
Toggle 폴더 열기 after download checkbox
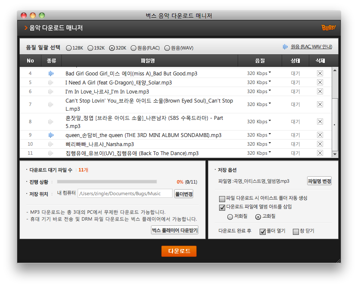263,232
